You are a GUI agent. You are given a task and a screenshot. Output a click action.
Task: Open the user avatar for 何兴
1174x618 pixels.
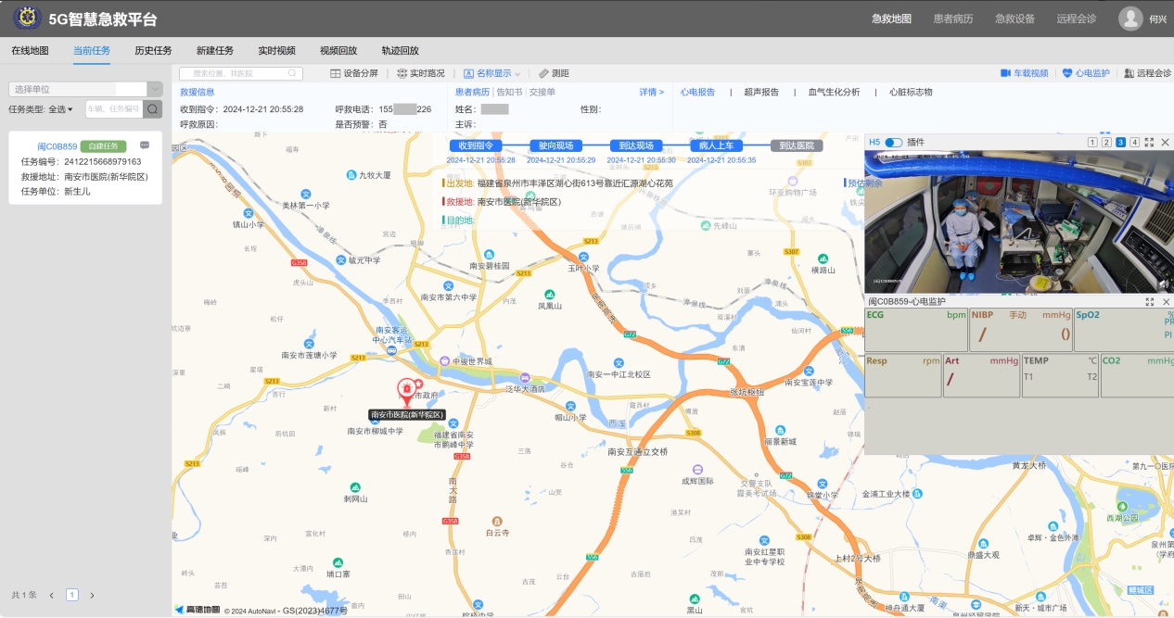pyautogui.click(x=1129, y=19)
